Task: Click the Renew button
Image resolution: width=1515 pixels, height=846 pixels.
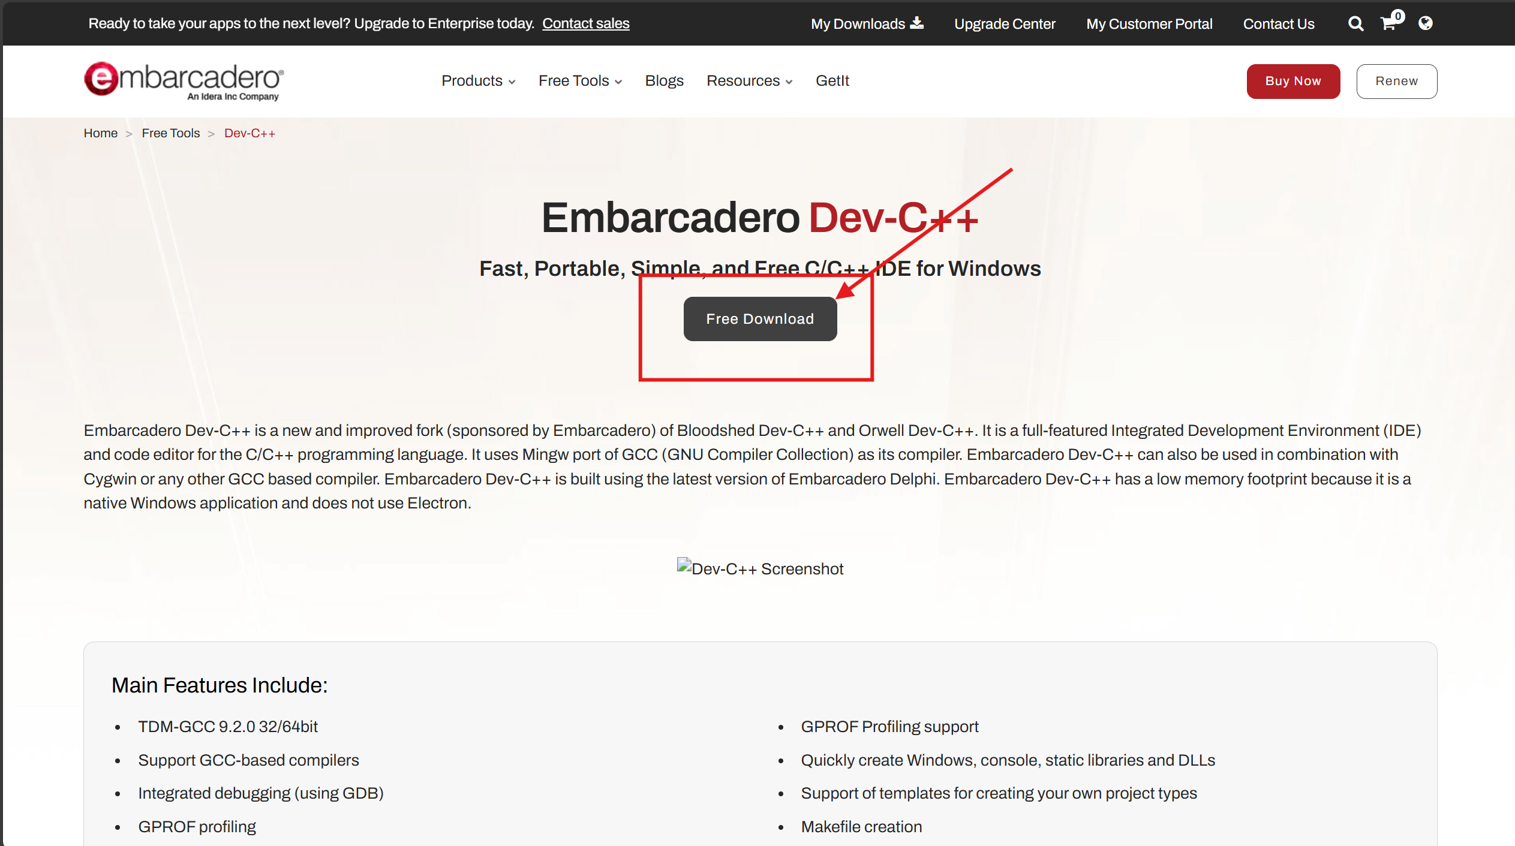Action: pos(1396,82)
